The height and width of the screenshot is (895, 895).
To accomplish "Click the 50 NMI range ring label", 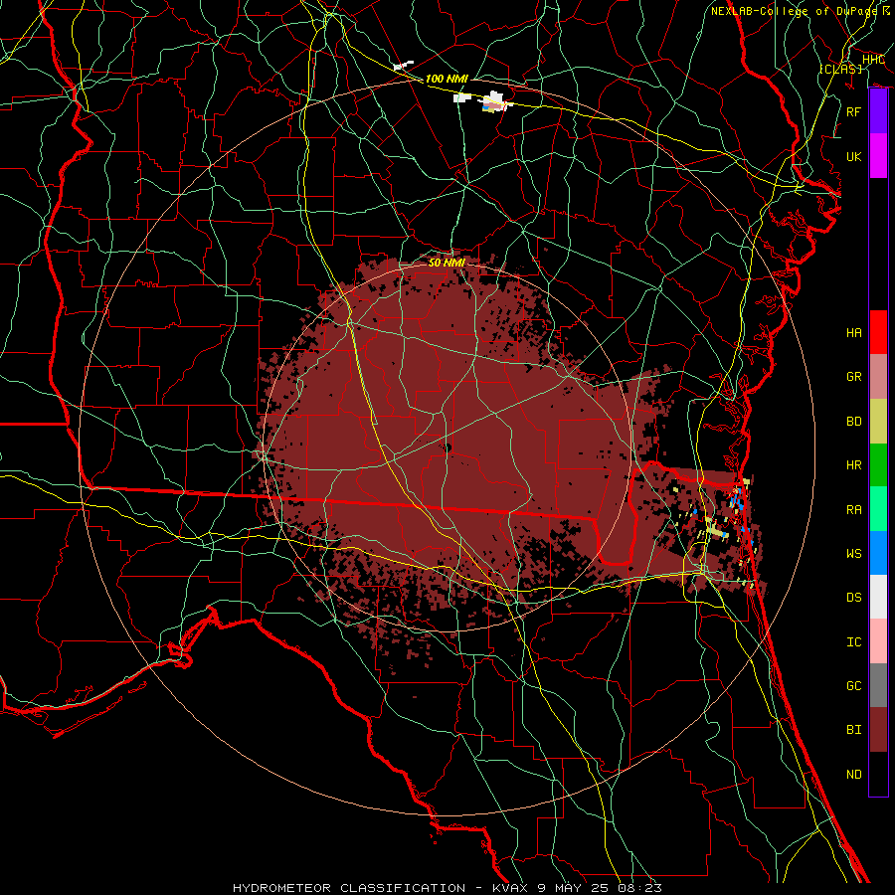I will pos(447,263).
